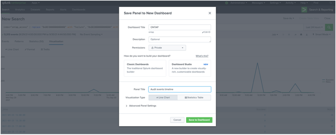336x135 pixels.
Task: Expand Advanced Panel Settings
Action: 141,106
